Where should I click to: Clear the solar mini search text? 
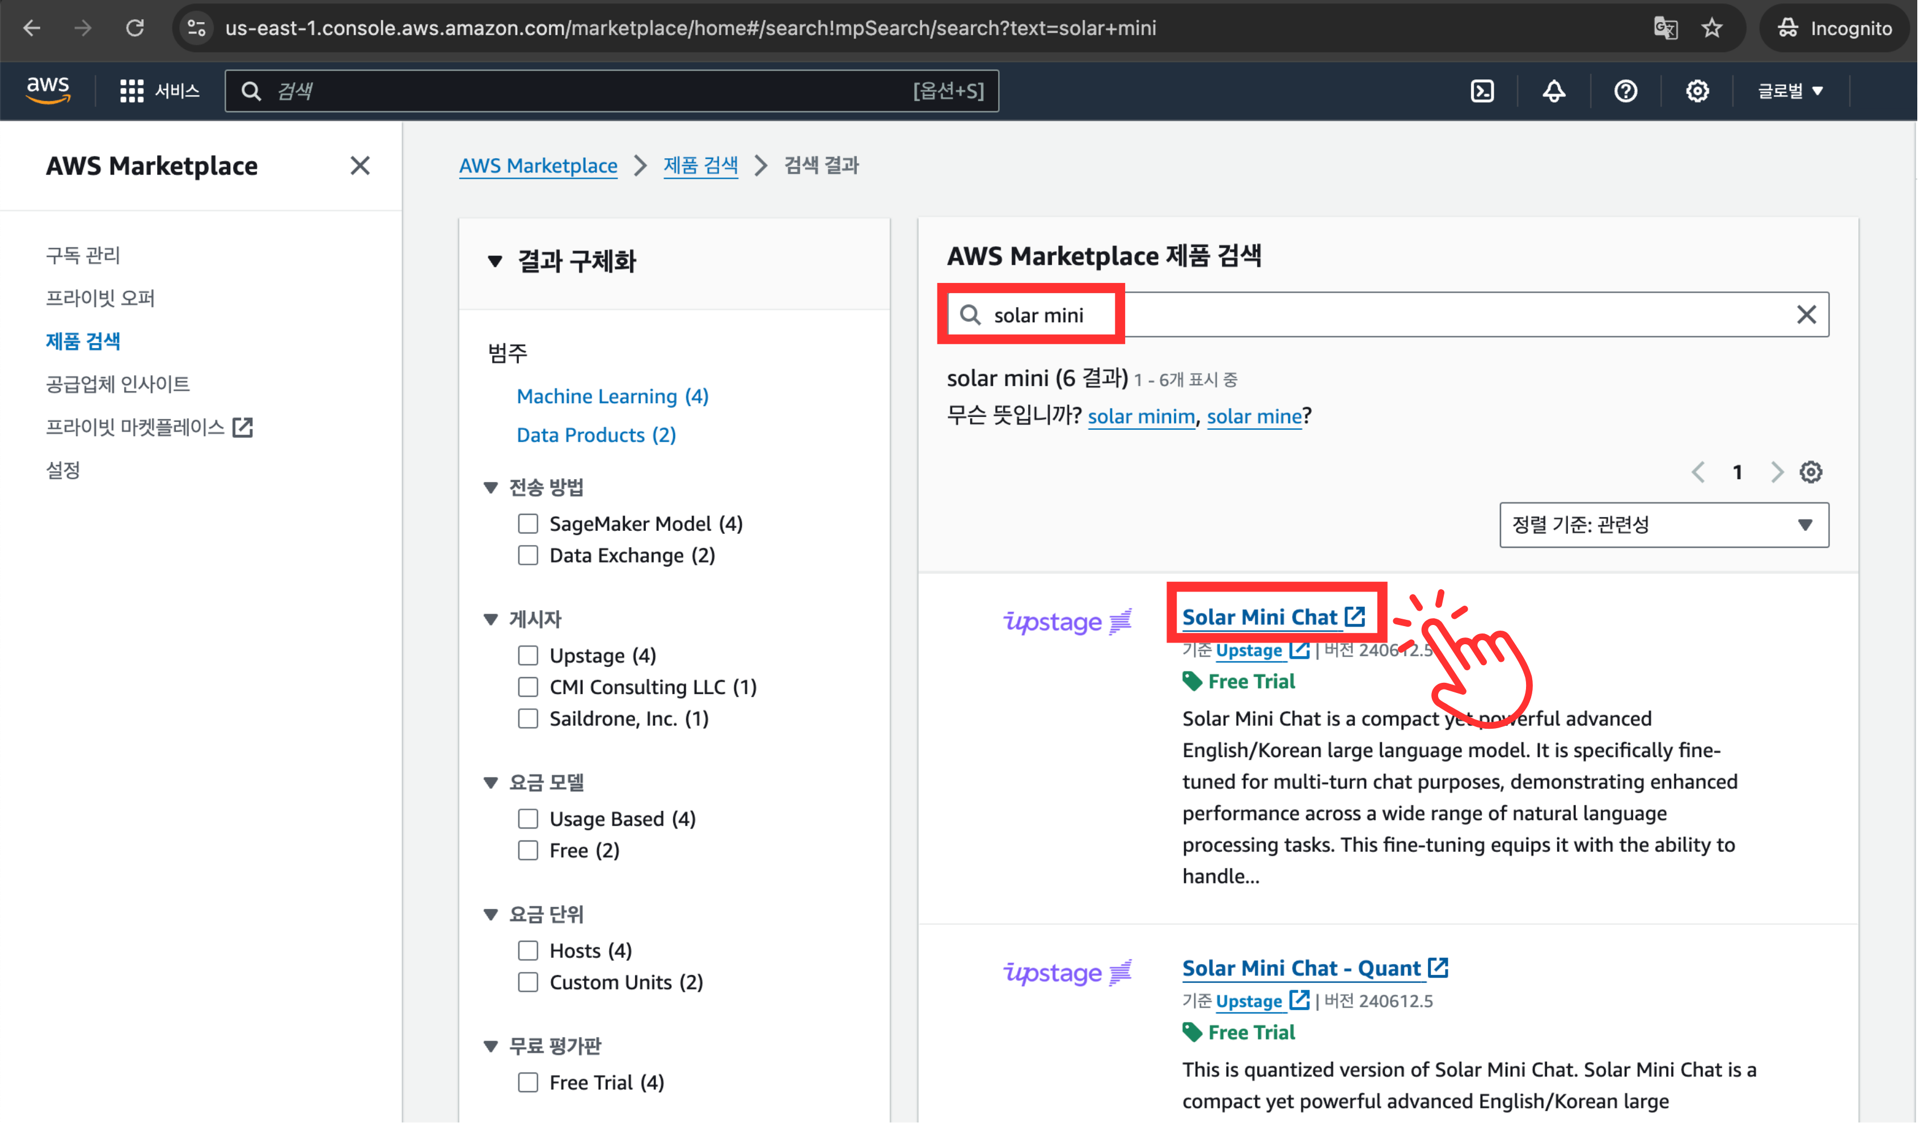[1806, 315]
